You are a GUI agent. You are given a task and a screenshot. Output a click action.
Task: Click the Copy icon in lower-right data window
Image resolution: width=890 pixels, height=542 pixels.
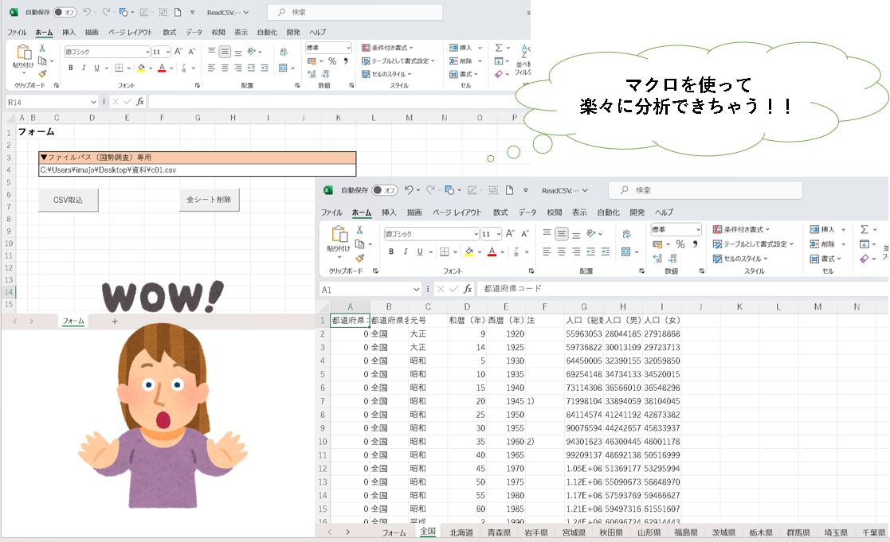pyautogui.click(x=359, y=244)
